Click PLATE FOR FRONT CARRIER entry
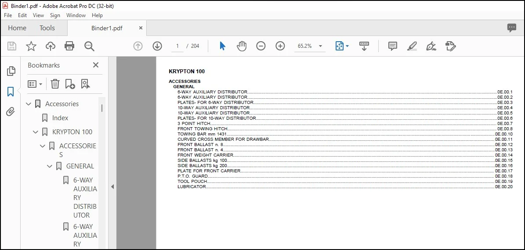This screenshot has width=525, height=250. pos(345,171)
